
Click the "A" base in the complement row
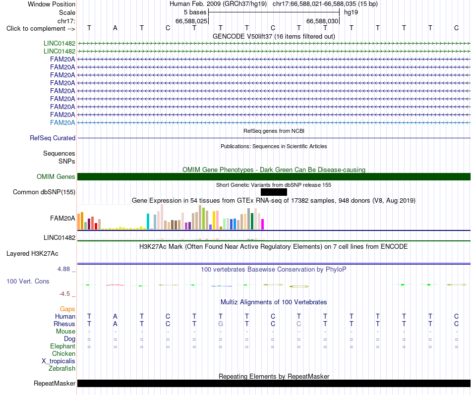(115, 28)
